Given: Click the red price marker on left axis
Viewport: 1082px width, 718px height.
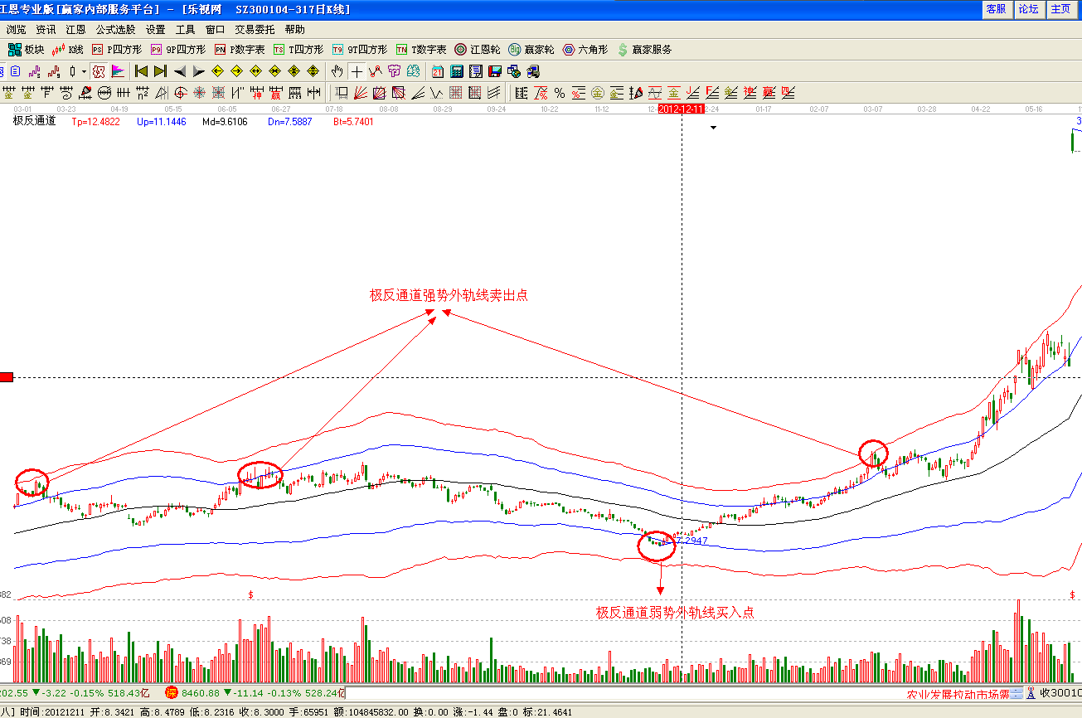Looking at the screenshot, I should tap(7, 377).
